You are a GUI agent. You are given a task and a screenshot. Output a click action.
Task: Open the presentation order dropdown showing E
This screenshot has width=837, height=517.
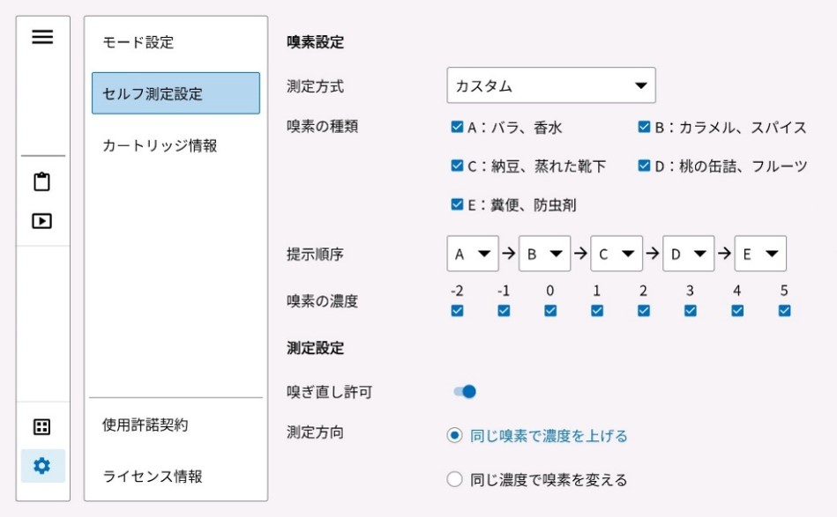point(759,254)
